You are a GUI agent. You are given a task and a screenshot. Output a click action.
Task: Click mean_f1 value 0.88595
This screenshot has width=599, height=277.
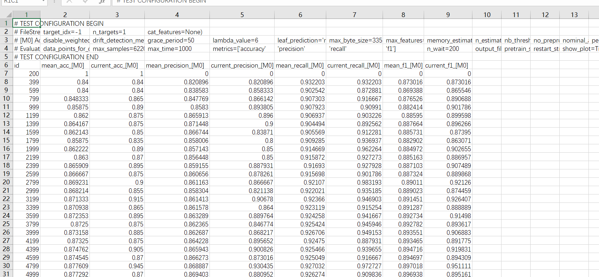click(403, 115)
